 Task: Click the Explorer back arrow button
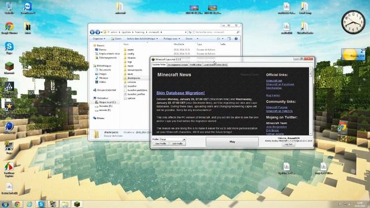(x=92, y=32)
